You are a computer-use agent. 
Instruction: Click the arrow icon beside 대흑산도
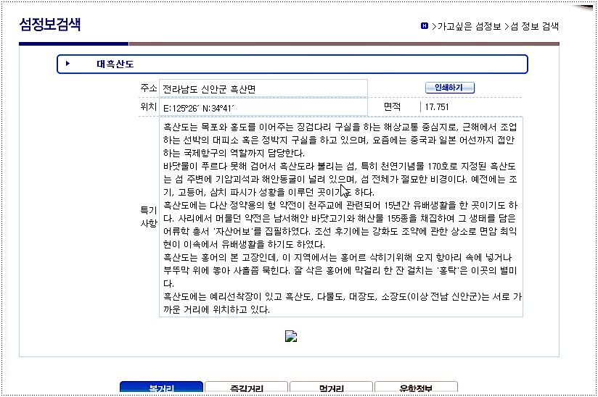67,64
